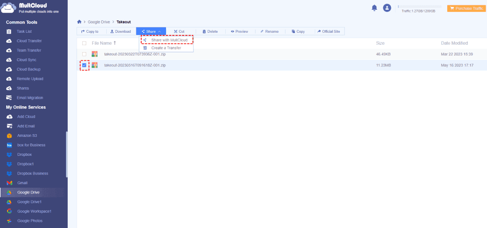Collapse the Share dropdown
Image resolution: width=487 pixels, height=228 pixels.
click(x=151, y=31)
